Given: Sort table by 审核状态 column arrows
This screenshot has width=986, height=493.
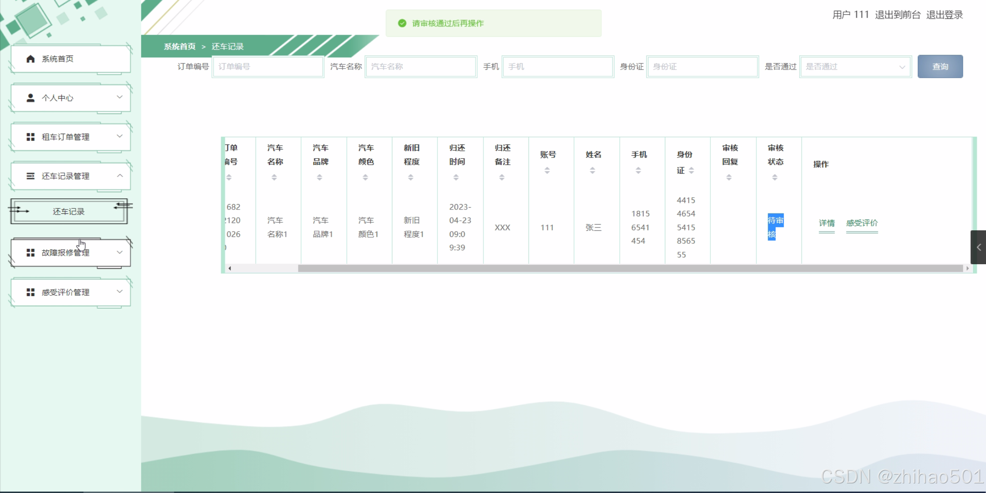Looking at the screenshot, I should 774,177.
